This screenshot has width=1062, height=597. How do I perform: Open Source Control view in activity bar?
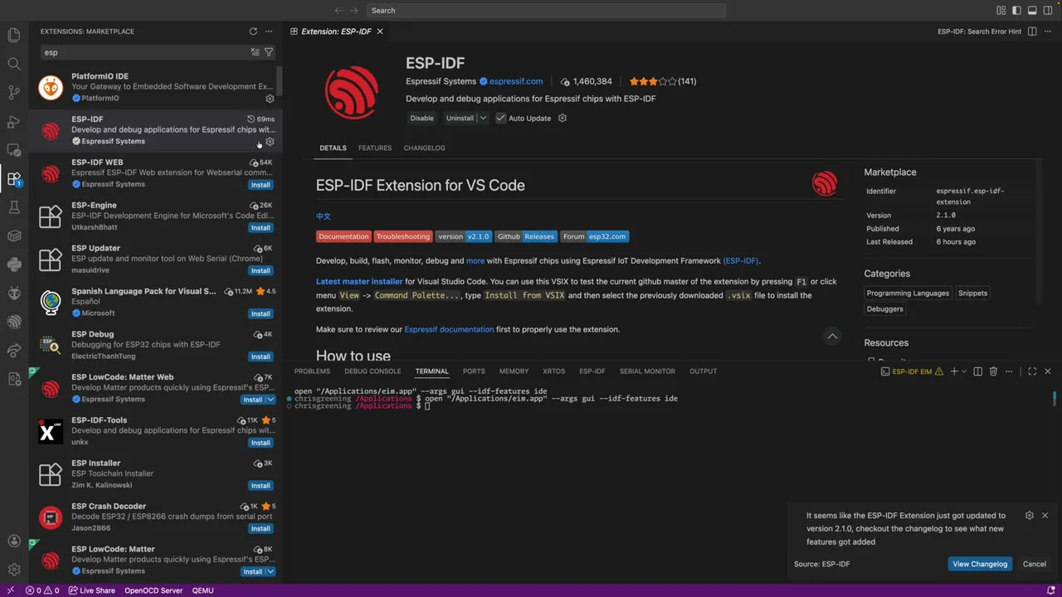click(14, 92)
